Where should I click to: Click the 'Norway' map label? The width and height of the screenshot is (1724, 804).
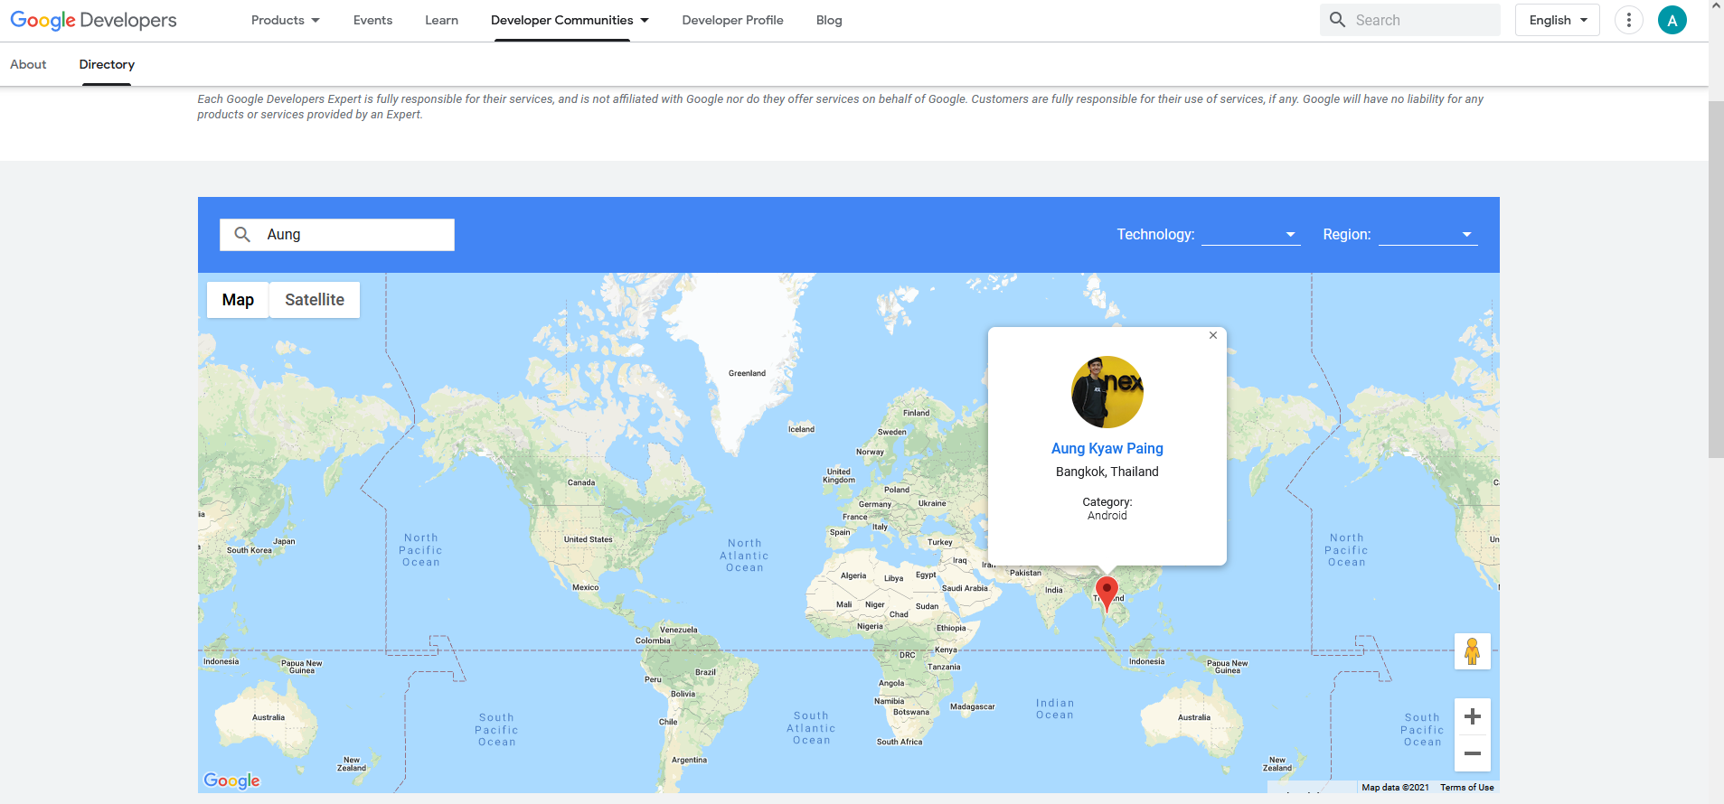pyautogui.click(x=870, y=452)
